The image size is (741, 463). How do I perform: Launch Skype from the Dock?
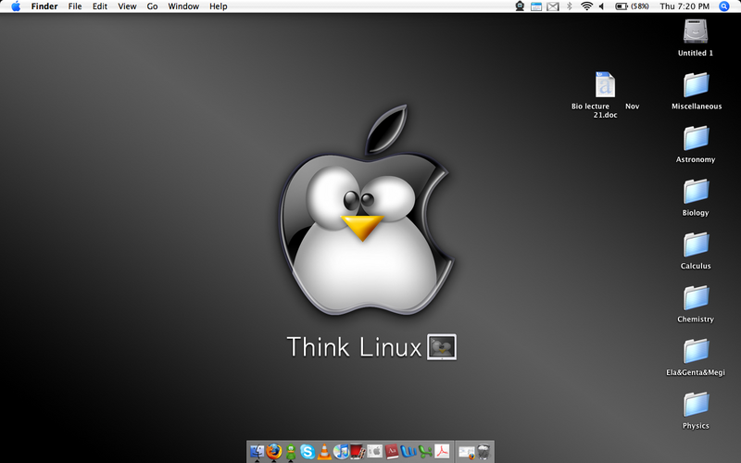point(308,452)
